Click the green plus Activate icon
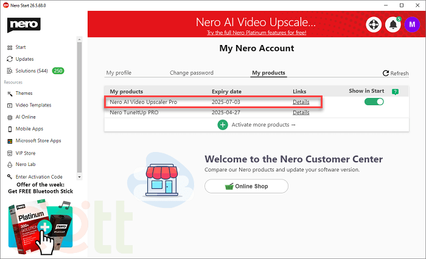This screenshot has width=426, height=259. (223, 125)
